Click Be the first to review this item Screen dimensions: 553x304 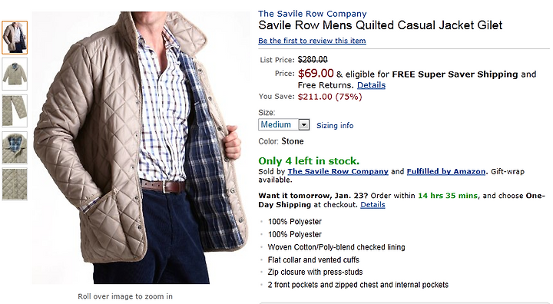tap(312, 41)
